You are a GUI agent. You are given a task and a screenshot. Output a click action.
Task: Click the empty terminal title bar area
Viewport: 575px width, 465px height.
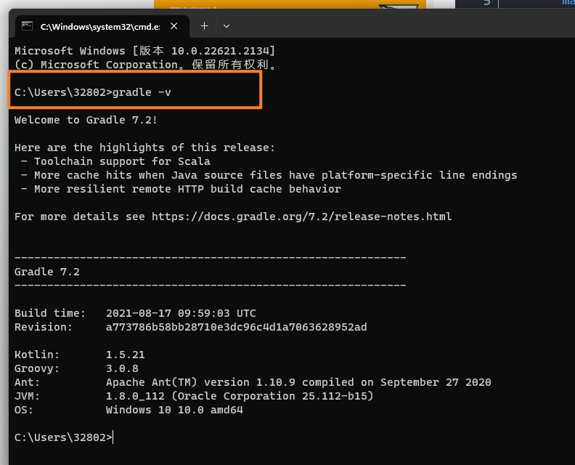399,26
